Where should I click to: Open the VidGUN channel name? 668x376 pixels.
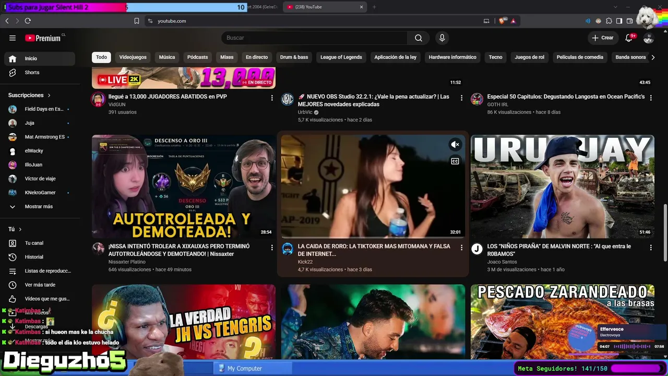pyautogui.click(x=117, y=104)
